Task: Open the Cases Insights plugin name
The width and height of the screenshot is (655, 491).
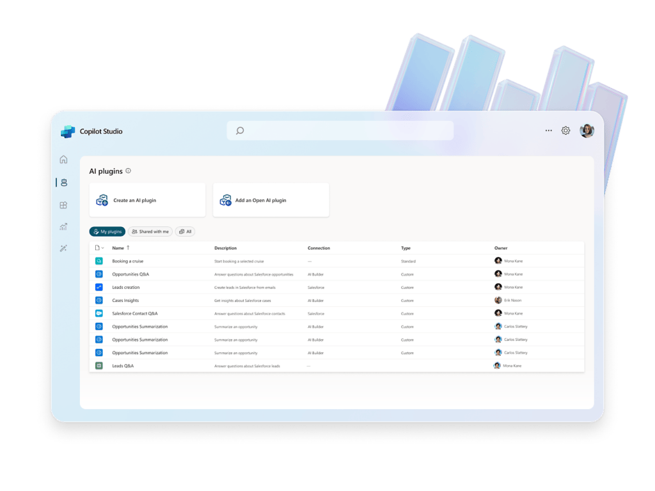Action: pos(125,300)
